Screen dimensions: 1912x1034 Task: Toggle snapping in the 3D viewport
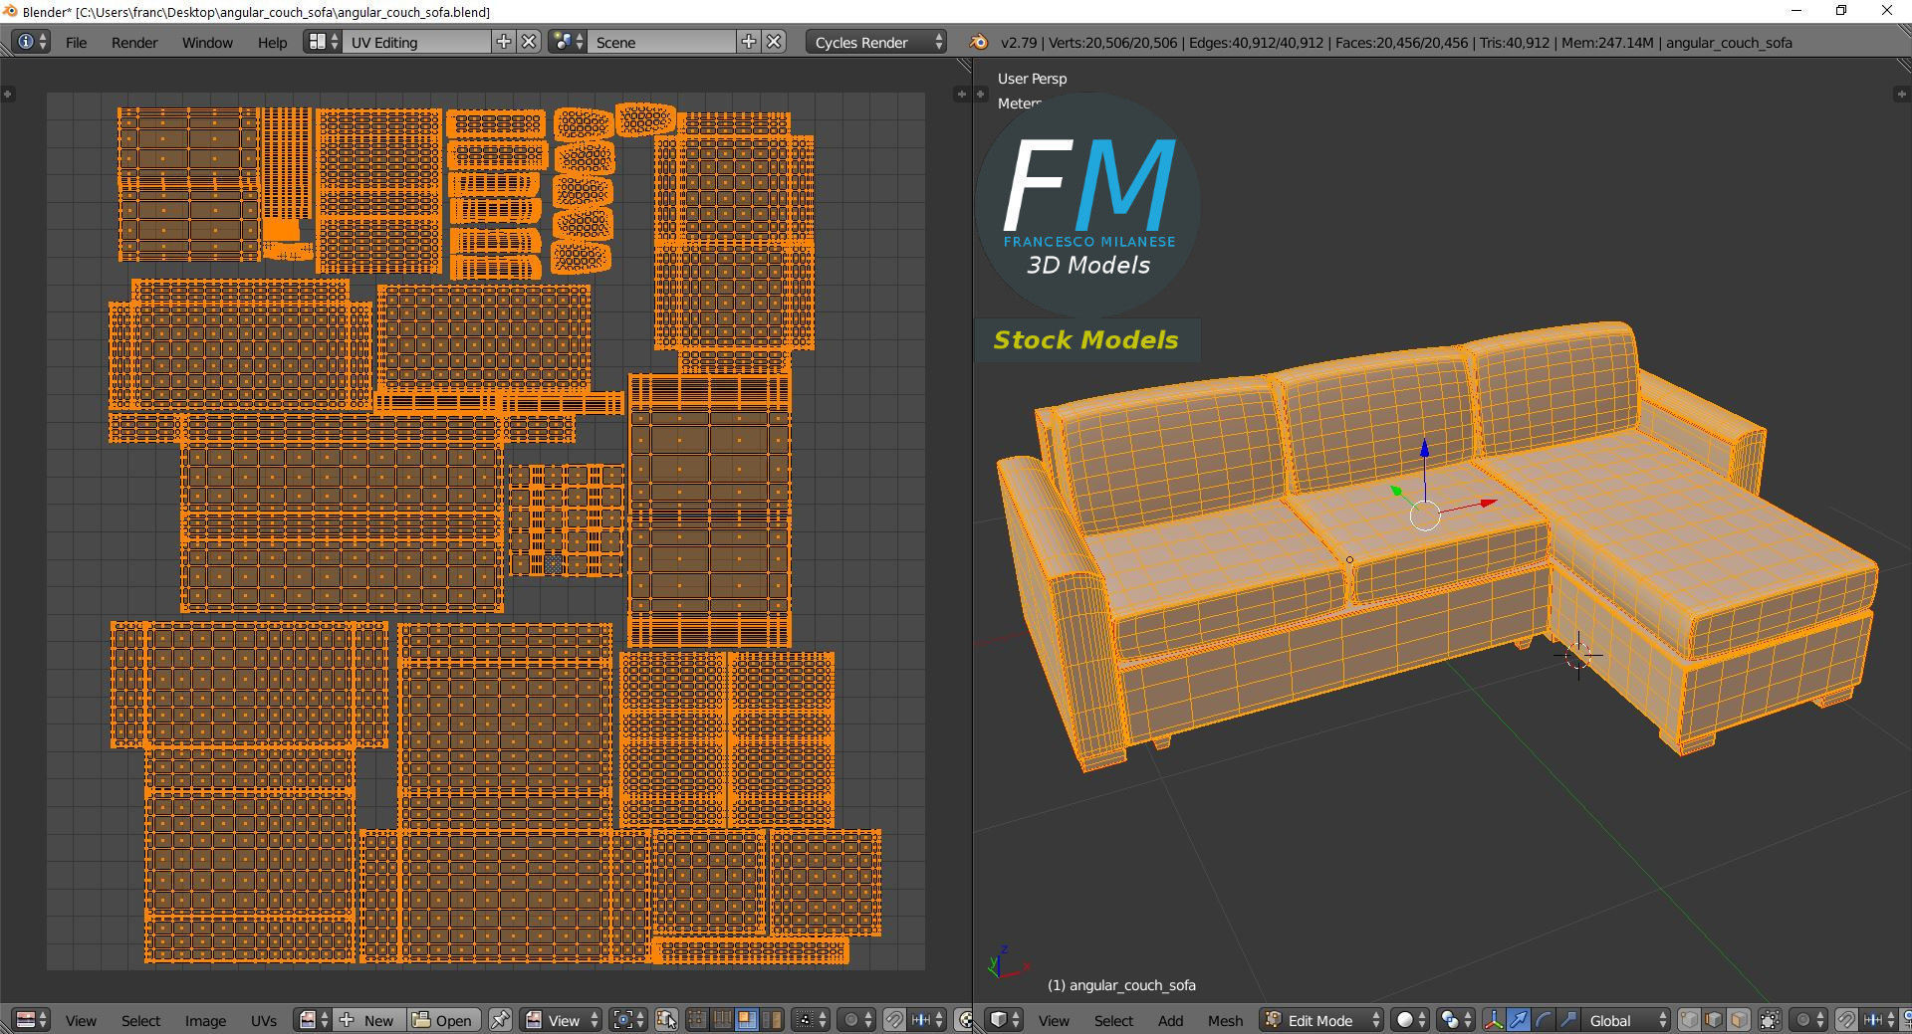click(x=1845, y=1020)
